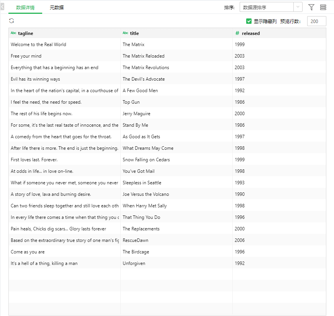This screenshot has width=334, height=316.
Task: Click the Abc type icon for tagline
Action: [13, 33]
